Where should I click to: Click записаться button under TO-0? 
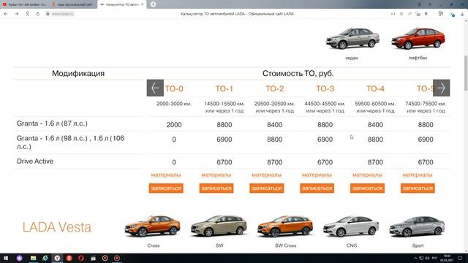166,188
